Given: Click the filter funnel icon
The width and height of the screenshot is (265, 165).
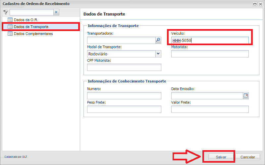Looking at the screenshot, I should tap(6, 12).
